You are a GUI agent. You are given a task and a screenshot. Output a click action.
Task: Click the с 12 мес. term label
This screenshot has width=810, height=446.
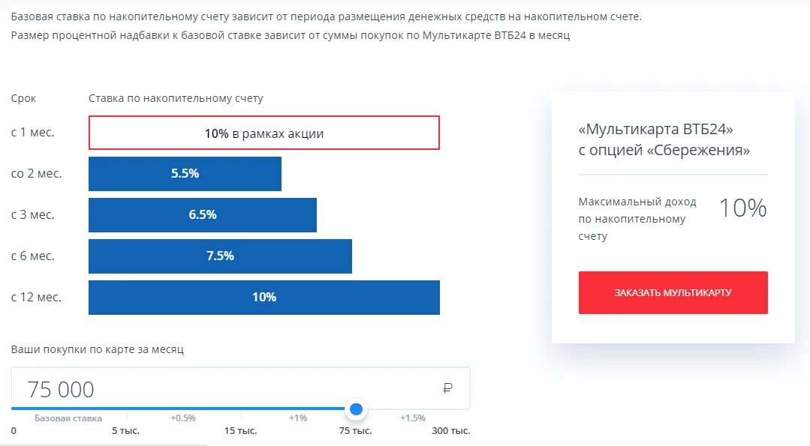pos(36,298)
